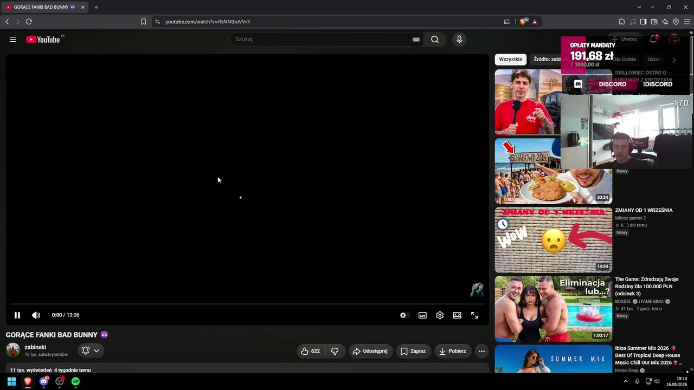Open the Windows Start menu
The width and height of the screenshot is (694, 390).
11,381
